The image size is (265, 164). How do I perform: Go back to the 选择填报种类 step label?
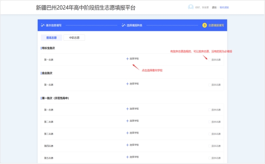[x=134, y=25]
